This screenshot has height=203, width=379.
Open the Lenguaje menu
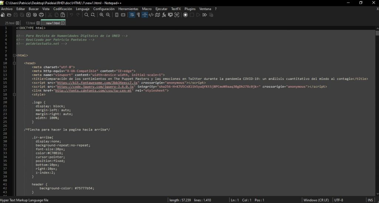[83, 9]
